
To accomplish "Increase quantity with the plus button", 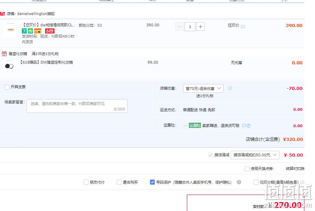I will click(x=200, y=27).
